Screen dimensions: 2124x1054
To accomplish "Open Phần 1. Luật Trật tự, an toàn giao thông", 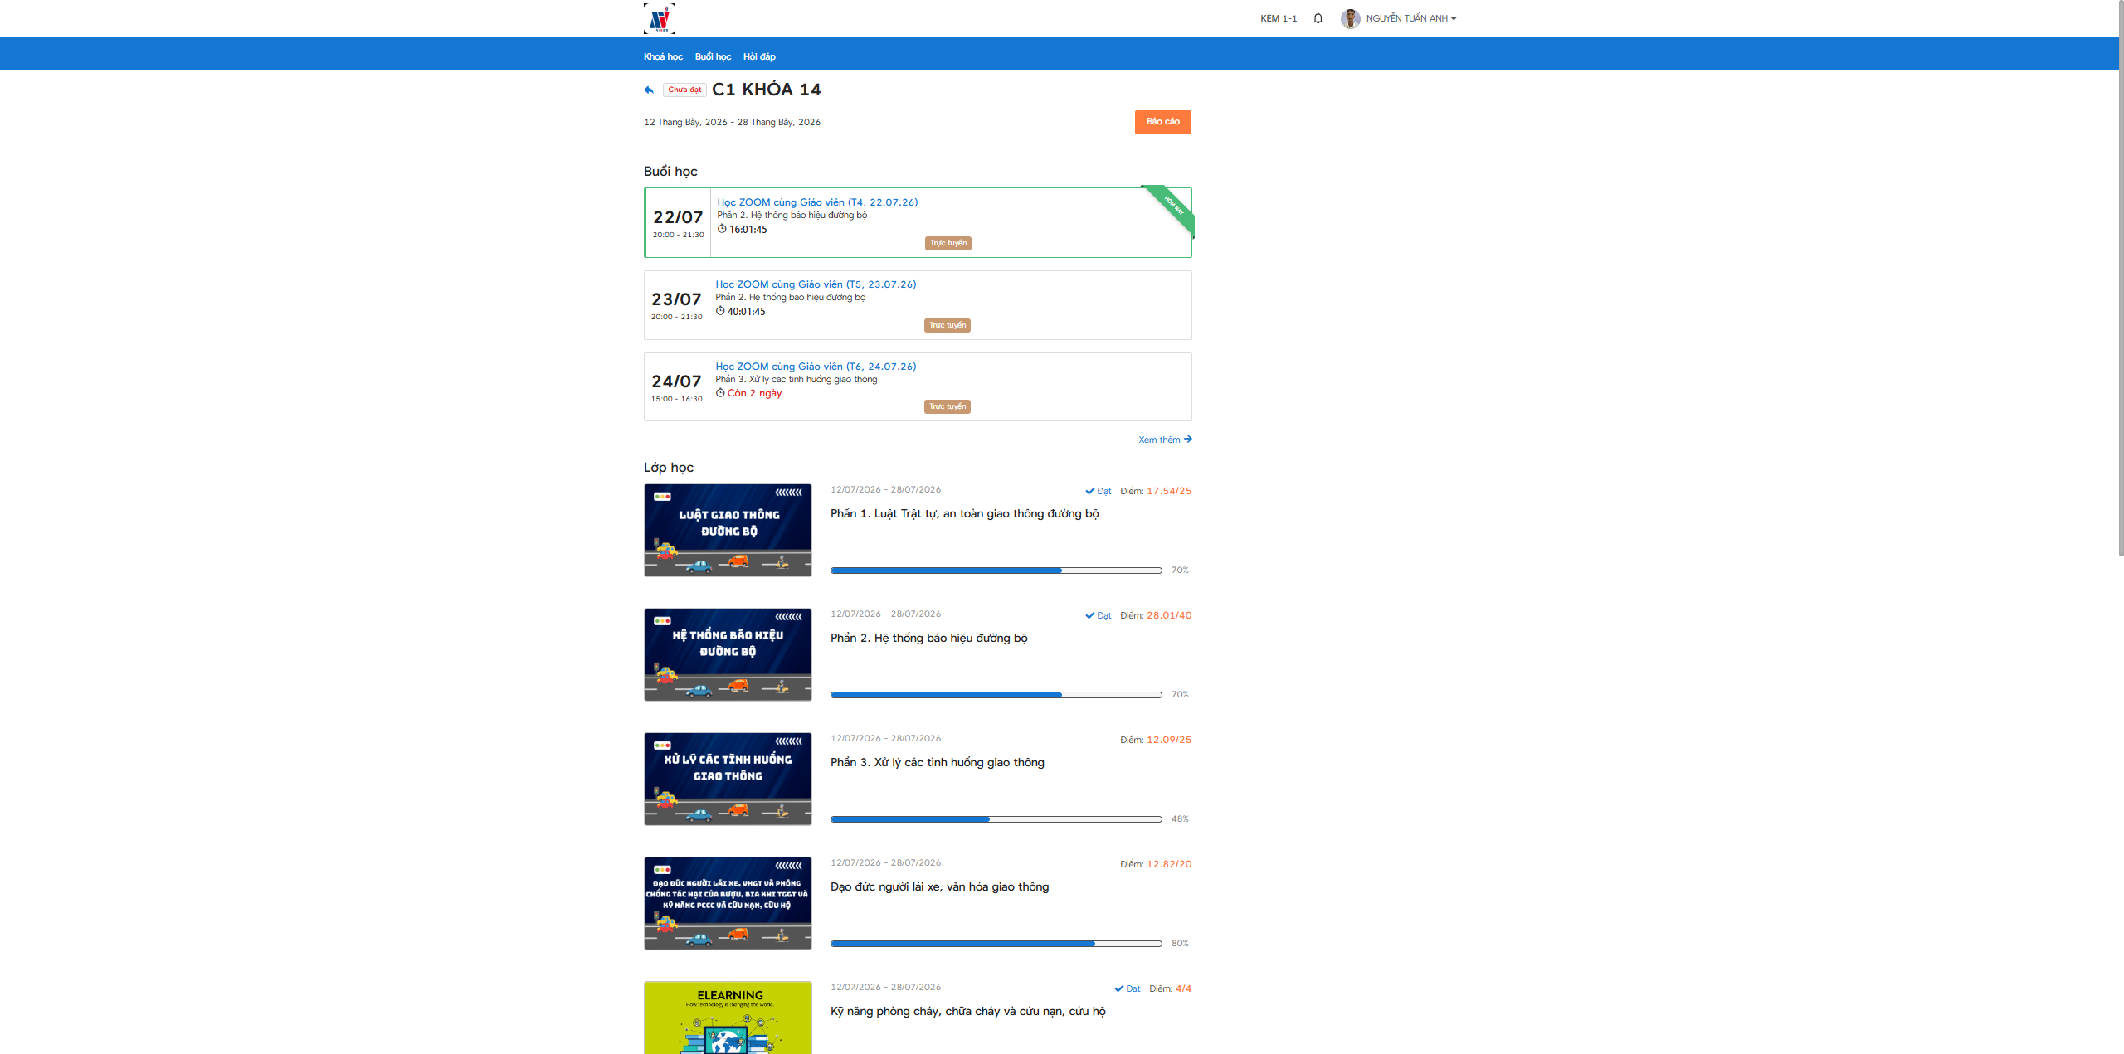I will (964, 514).
